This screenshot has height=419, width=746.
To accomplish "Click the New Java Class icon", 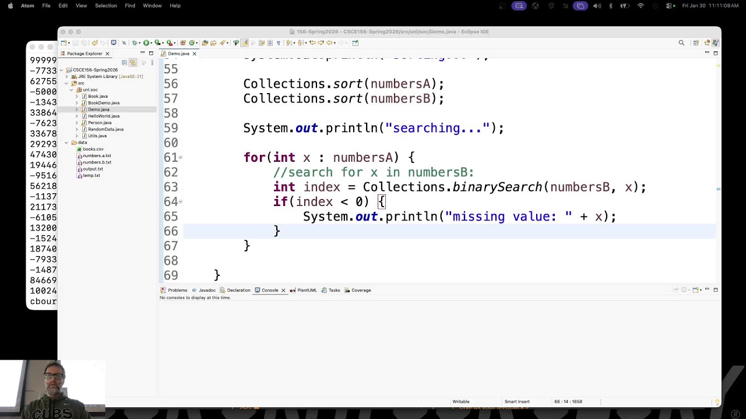I will tap(192, 42).
